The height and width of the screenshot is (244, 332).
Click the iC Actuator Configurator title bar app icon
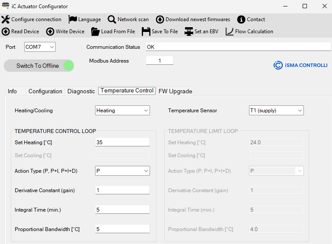pyautogui.click(x=6, y=6)
